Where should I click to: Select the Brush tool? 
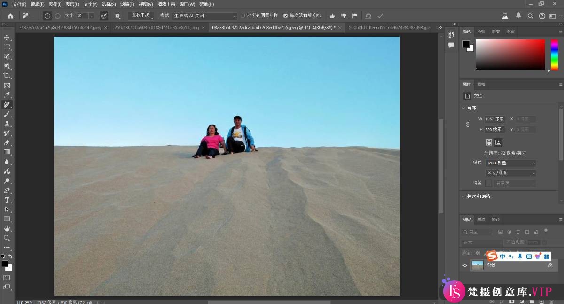tap(7, 114)
